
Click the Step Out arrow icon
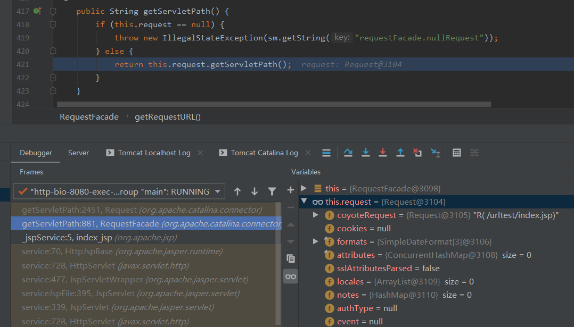[x=400, y=153]
